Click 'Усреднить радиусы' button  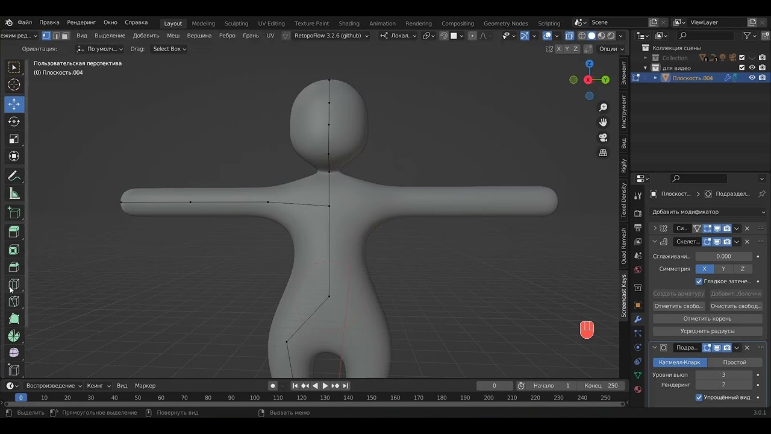(x=707, y=331)
